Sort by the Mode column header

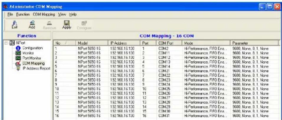coord(206,43)
